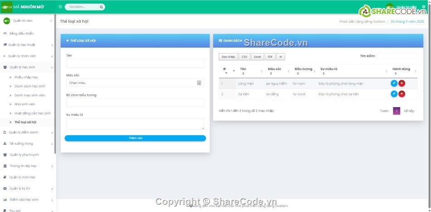The image size is (431, 212).
Task: Sort table by Tên column header
Action: [250, 71]
